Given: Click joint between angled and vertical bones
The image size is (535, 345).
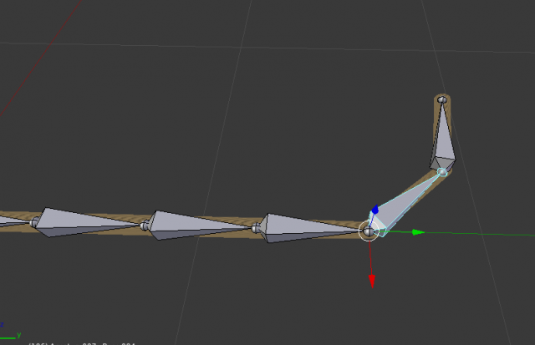Looking at the screenshot, I should point(442,172).
